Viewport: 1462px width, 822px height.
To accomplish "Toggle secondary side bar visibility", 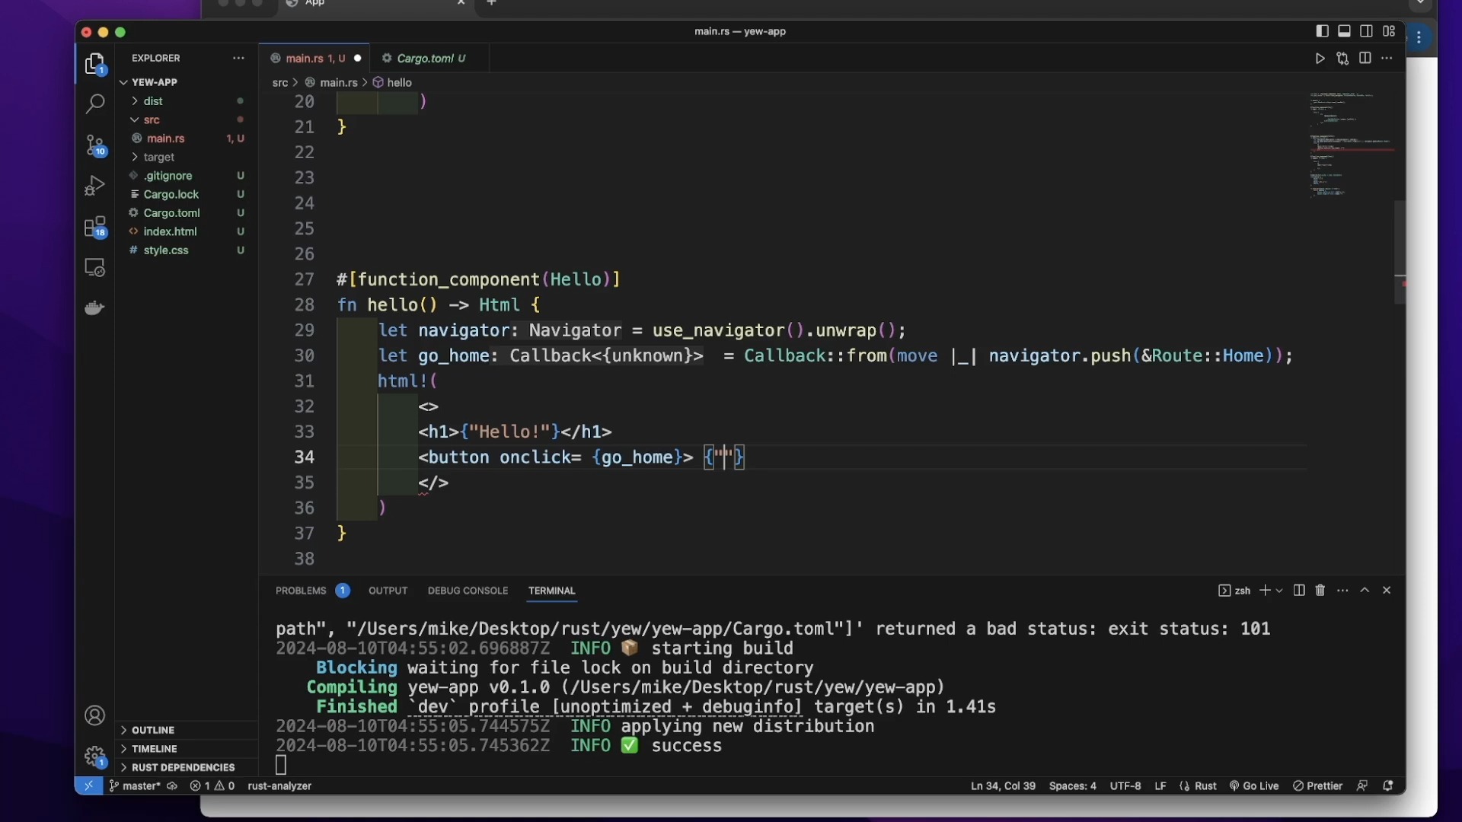I will 1367,31.
